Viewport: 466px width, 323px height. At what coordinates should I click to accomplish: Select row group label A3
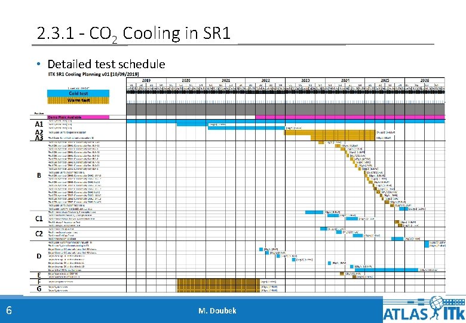point(39,138)
